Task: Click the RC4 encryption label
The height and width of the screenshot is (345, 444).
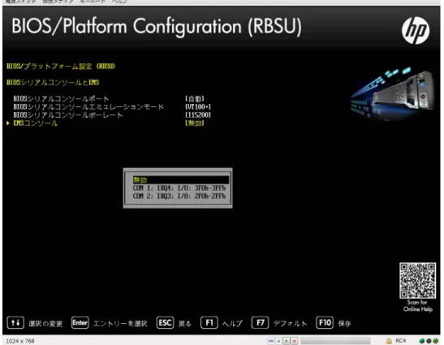Action: point(401,340)
